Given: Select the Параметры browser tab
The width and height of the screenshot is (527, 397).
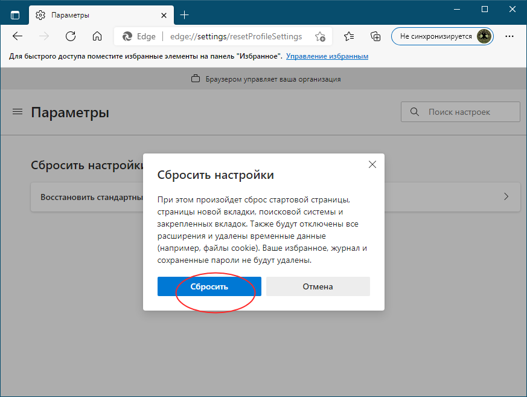Looking at the screenshot, I should [91, 15].
